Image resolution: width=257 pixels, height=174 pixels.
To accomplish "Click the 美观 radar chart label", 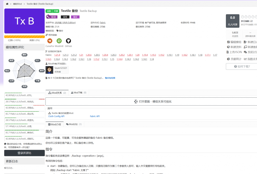I will pyautogui.click(x=25, y=87).
